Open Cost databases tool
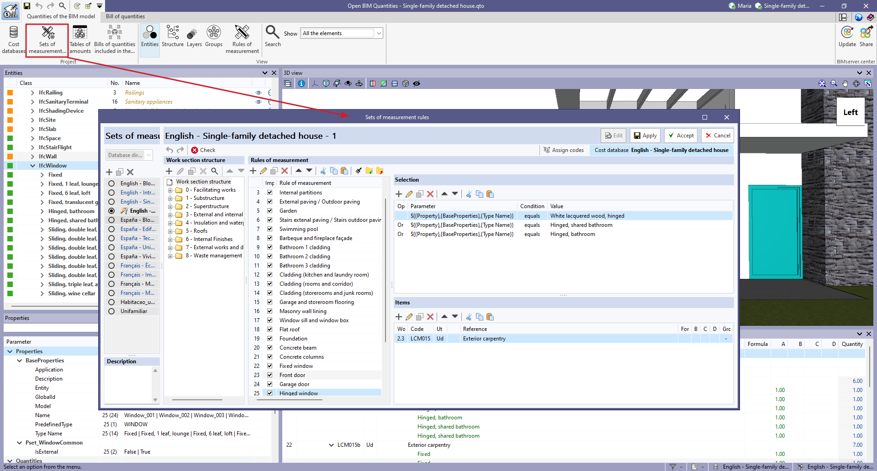 click(x=14, y=39)
